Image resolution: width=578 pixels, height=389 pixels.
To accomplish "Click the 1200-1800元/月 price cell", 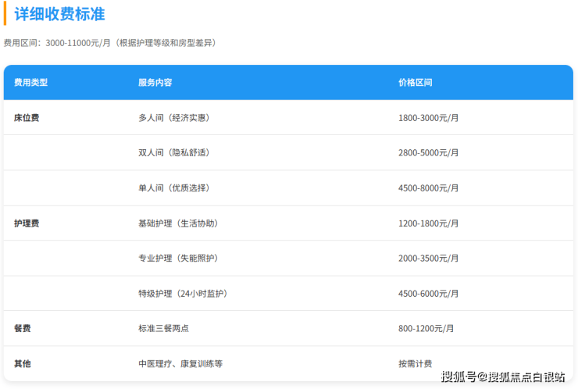I will tap(428, 223).
